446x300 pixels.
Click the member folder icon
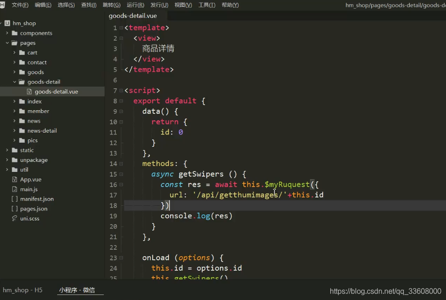pyautogui.click(x=22, y=111)
